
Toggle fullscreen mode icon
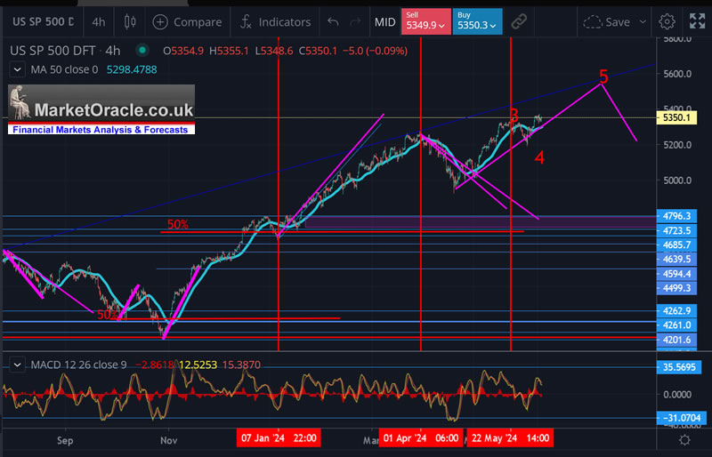(697, 21)
